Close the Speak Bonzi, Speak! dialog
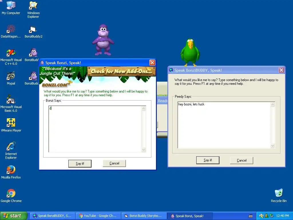The image size is (293, 220). [152, 63]
